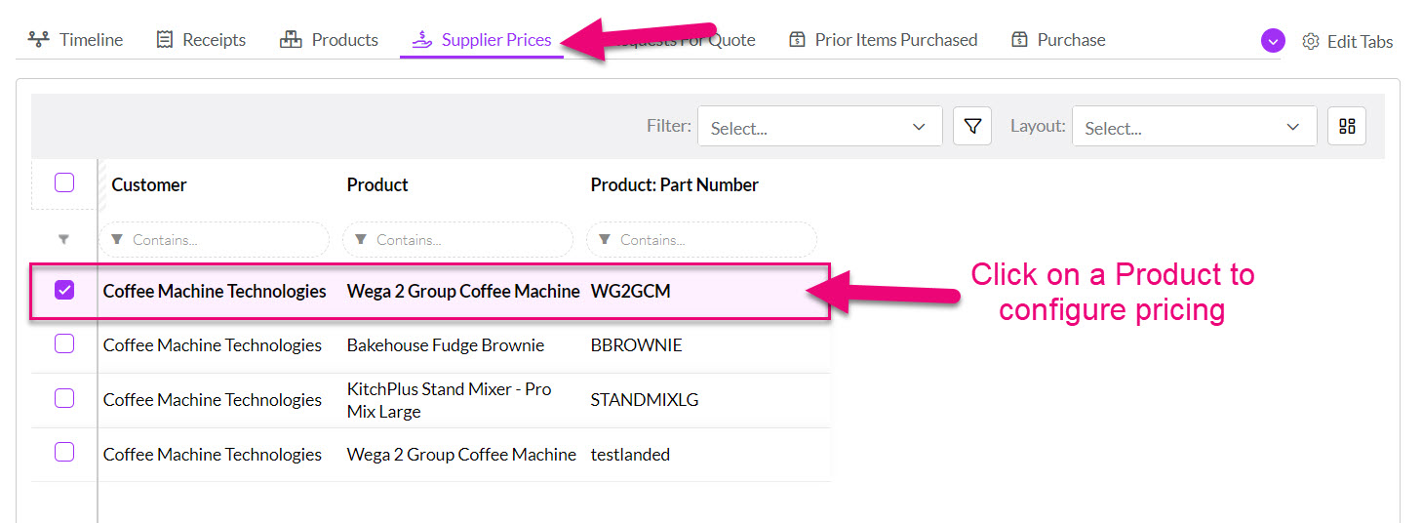The image size is (1422, 523).
Task: Click the Timeline tab icon
Action: tap(38, 40)
